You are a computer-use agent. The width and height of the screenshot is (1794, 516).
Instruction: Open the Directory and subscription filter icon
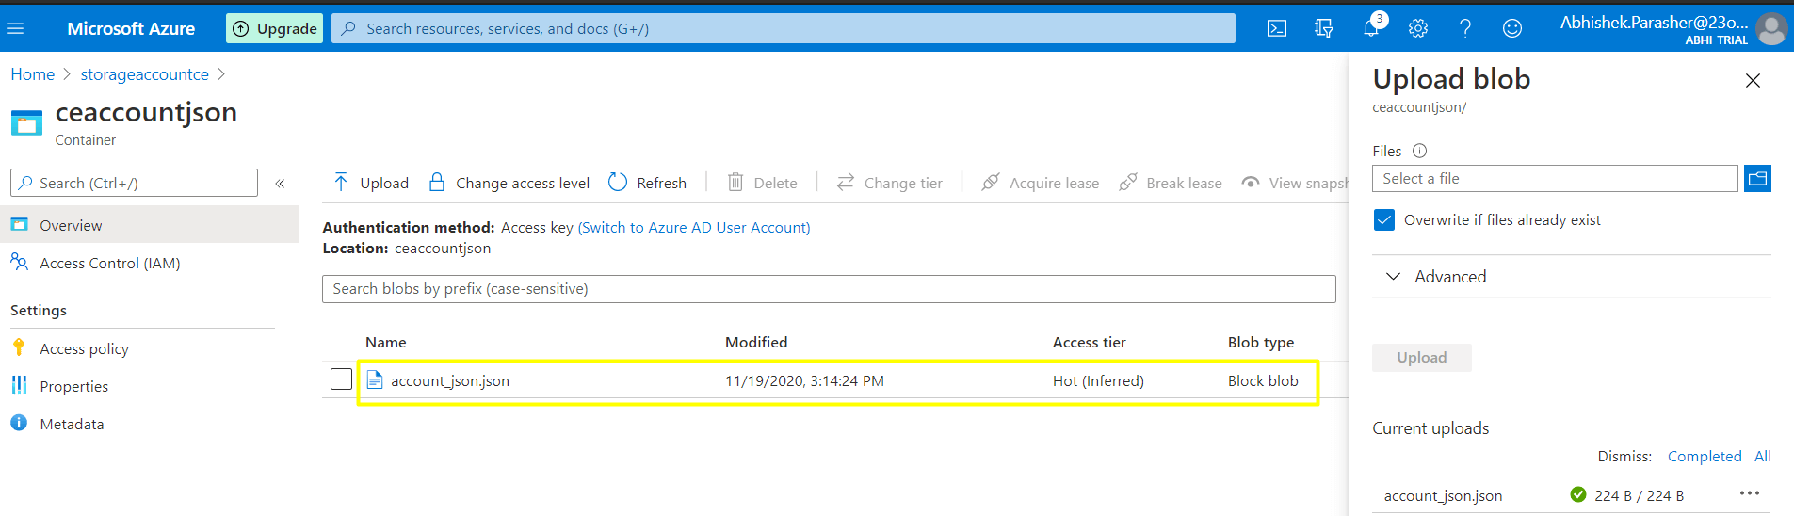tap(1323, 28)
